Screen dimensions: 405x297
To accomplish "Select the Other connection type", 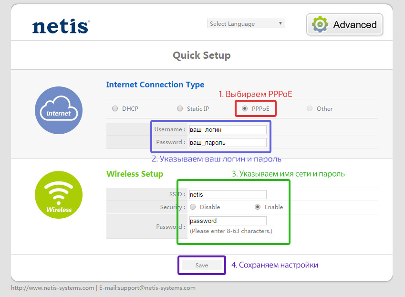I will tap(310, 108).
